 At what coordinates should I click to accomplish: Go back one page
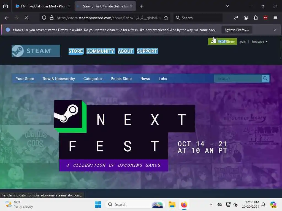coord(7,18)
